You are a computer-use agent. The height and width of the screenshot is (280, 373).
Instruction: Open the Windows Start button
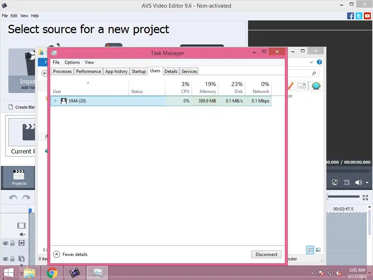click(9, 273)
